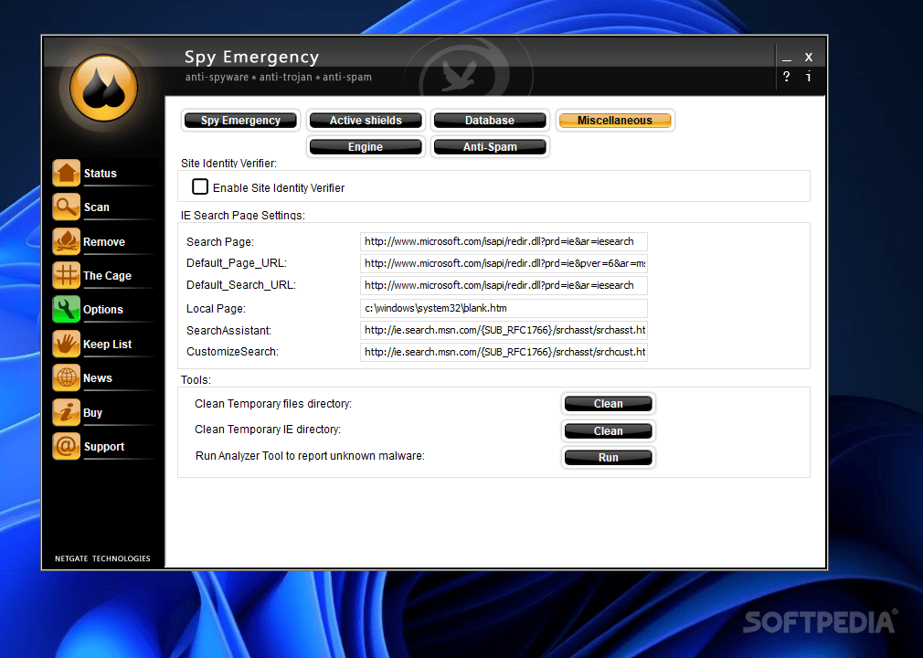Open Keep List sidebar label
The width and height of the screenshot is (923, 658).
coord(107,345)
